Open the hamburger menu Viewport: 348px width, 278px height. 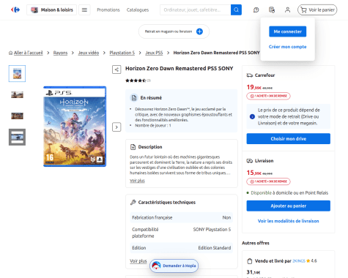[84, 10]
